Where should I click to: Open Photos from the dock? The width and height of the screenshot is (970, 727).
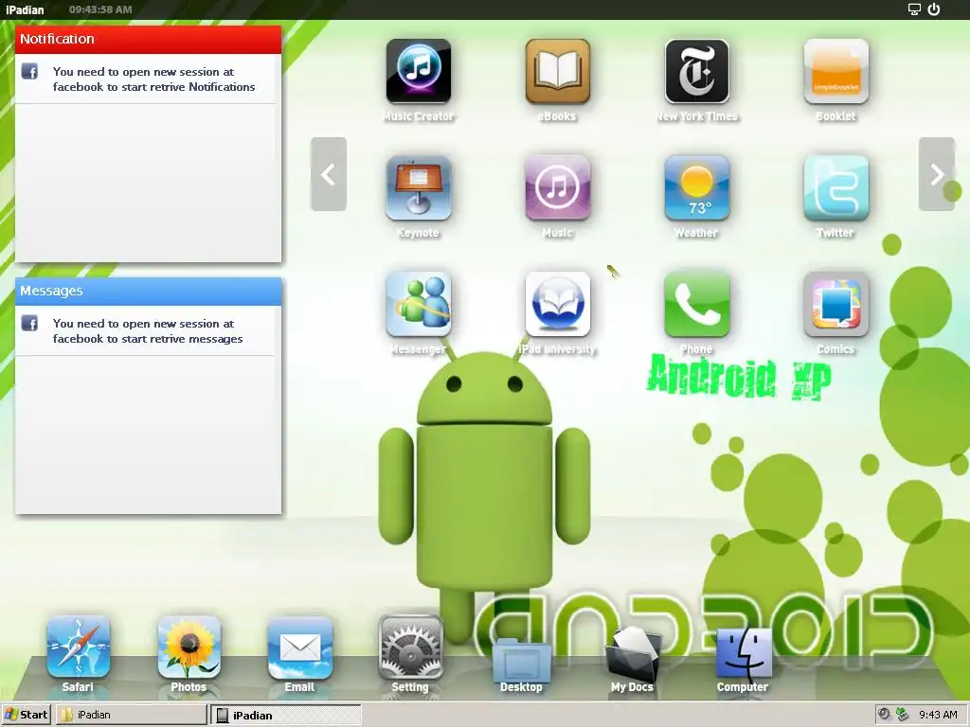tap(189, 647)
